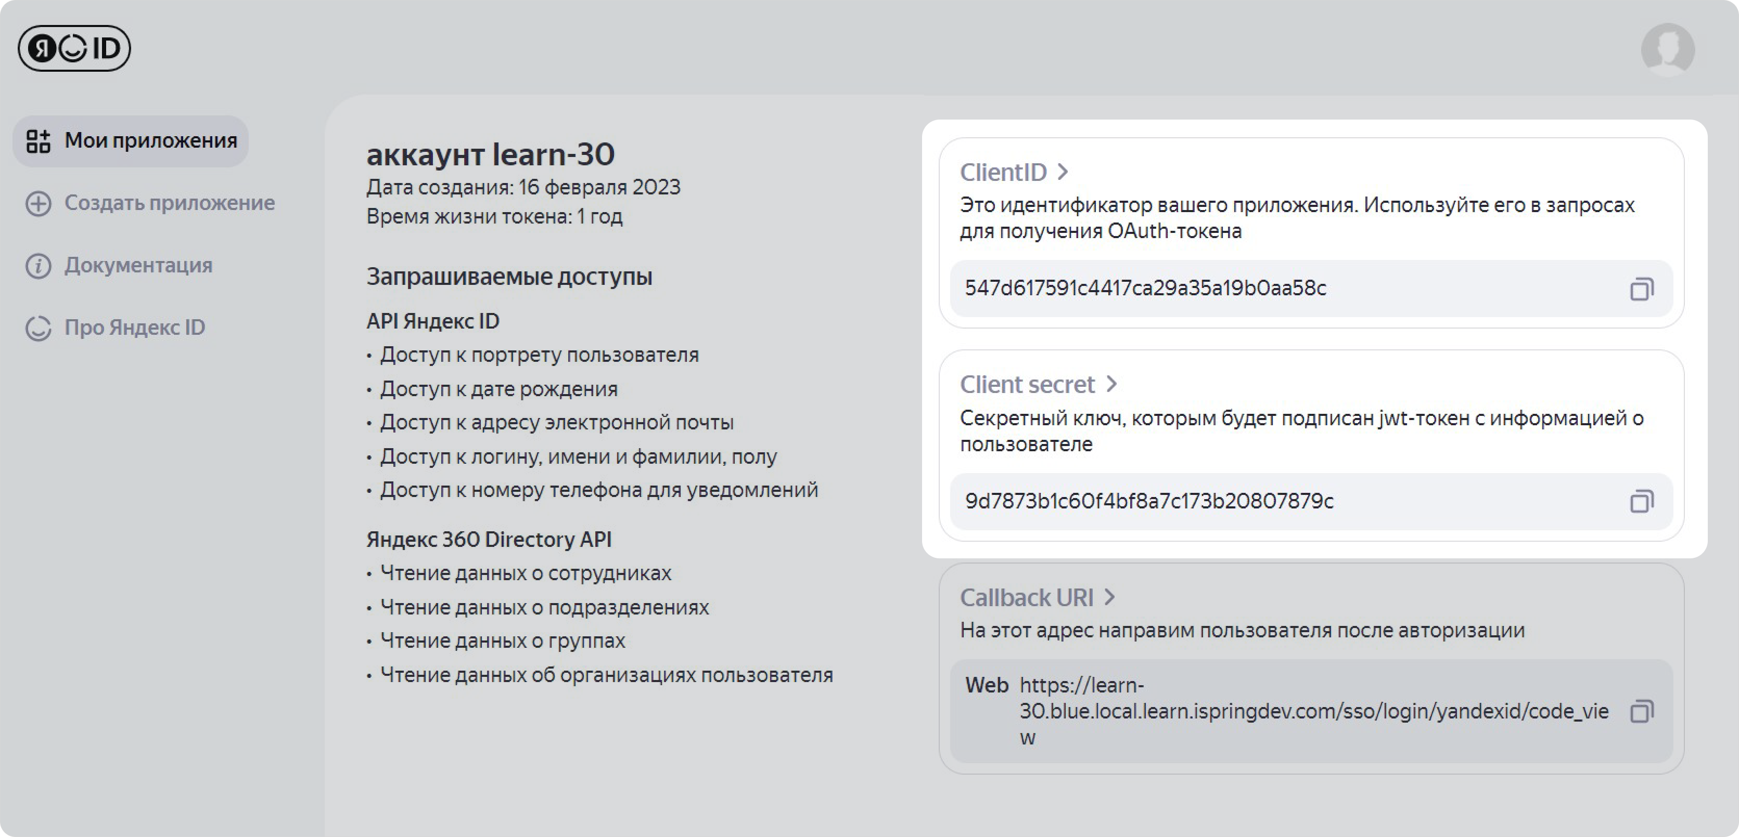Image resolution: width=1739 pixels, height=837 pixels.
Task: Open the user avatar profile menu
Action: click(1667, 49)
